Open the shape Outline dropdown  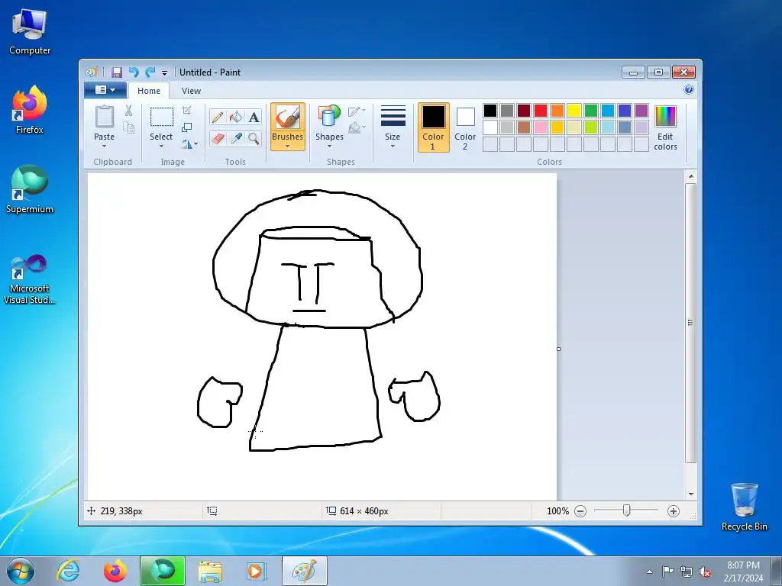(x=357, y=111)
